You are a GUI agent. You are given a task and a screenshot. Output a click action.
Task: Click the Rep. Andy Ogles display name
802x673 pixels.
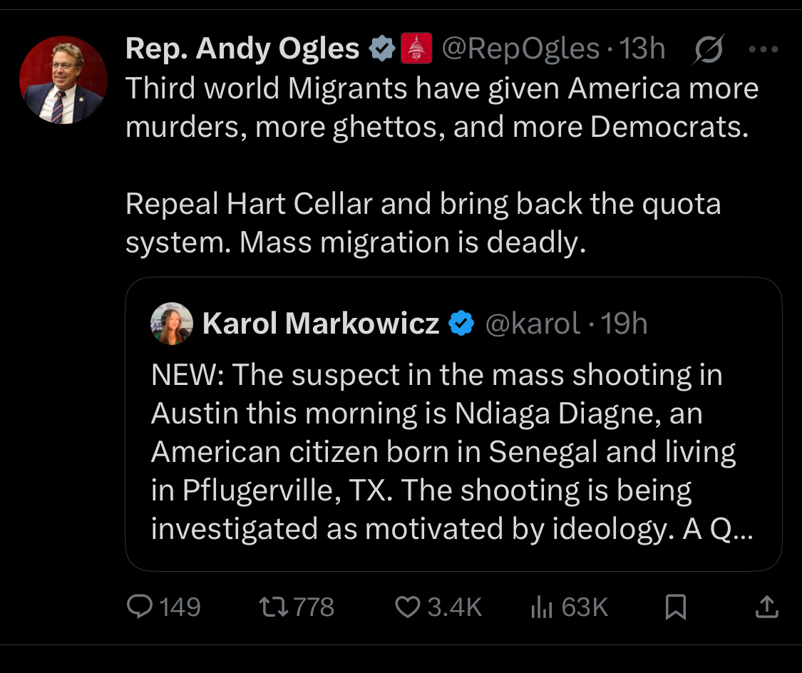[x=242, y=49]
